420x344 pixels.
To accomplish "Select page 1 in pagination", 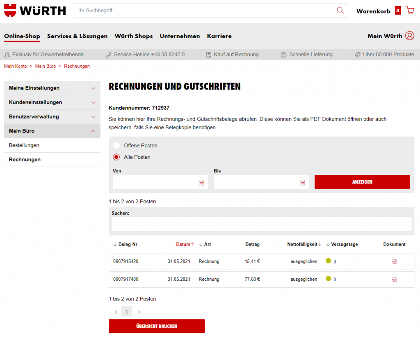I will point(127,312).
